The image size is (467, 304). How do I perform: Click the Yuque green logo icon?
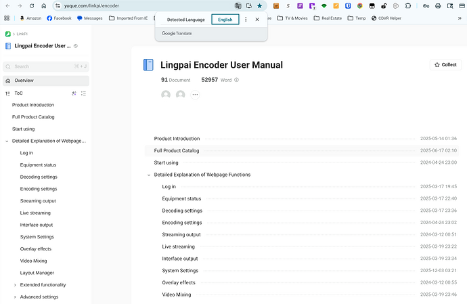click(x=8, y=34)
